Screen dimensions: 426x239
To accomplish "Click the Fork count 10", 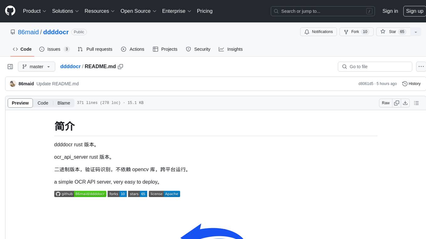I will click(365, 32).
